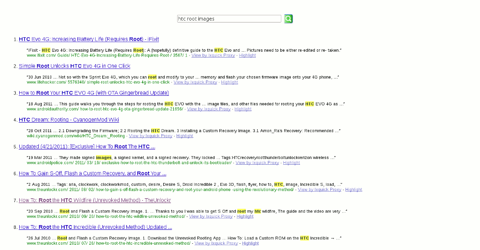View the ifixit.com result by Ixquick Proxy
The width and height of the screenshot is (480, 250).
[x=213, y=56]
